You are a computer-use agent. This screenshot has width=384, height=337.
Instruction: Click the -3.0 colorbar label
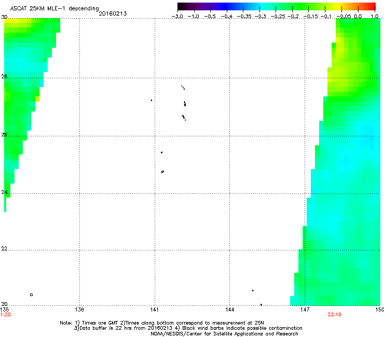pyautogui.click(x=177, y=17)
